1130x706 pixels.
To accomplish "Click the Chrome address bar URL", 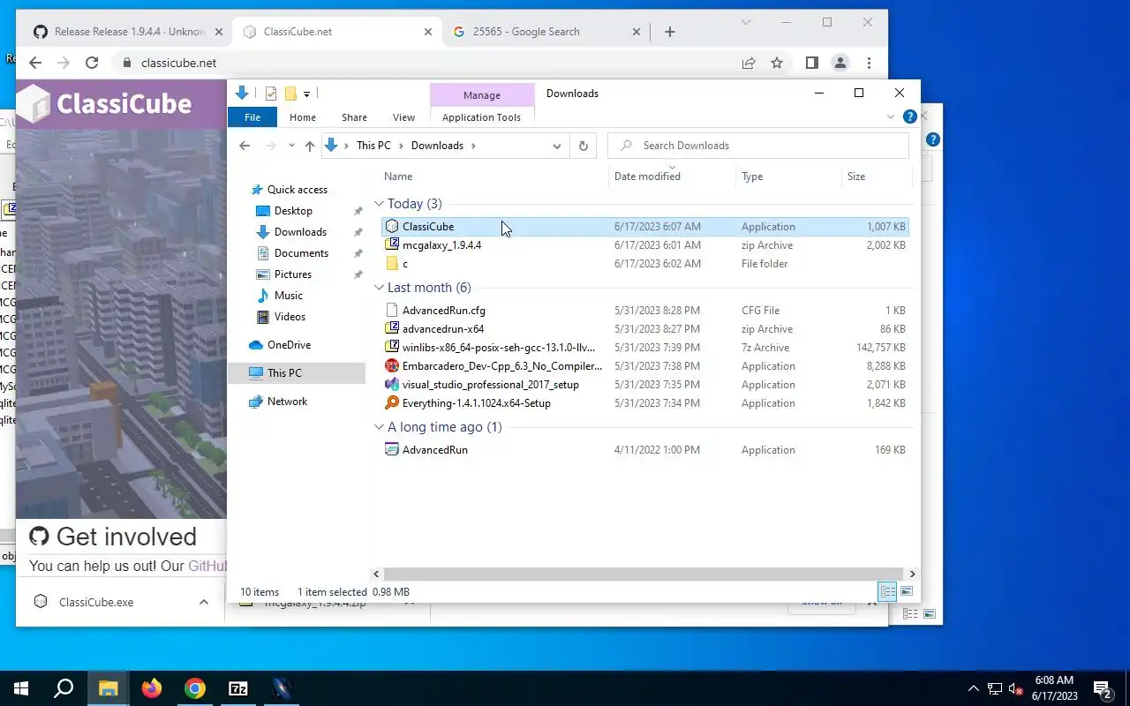I will [179, 63].
